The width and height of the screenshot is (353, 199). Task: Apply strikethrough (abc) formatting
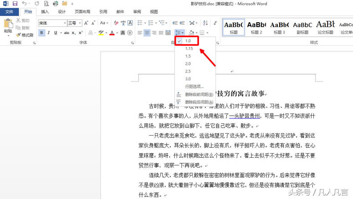(67, 33)
